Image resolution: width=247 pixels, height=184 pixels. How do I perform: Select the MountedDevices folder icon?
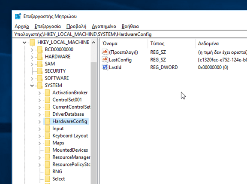[x=48, y=150]
